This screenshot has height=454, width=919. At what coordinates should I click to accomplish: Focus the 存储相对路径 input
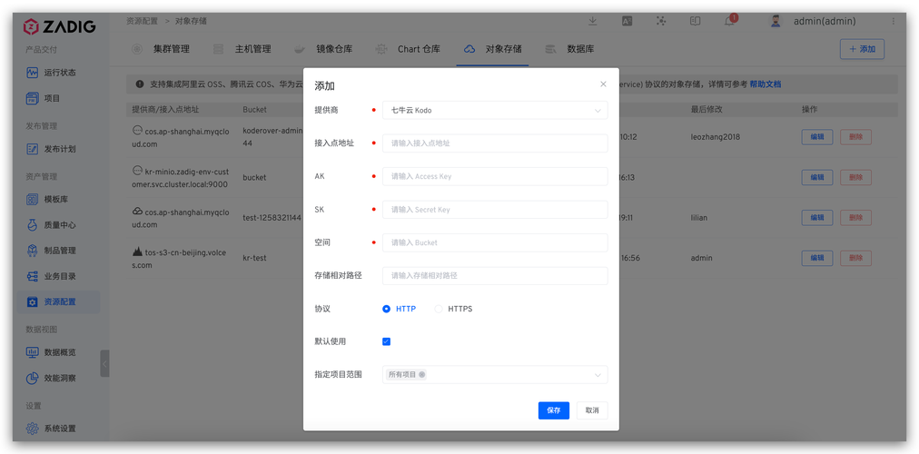[495, 276]
